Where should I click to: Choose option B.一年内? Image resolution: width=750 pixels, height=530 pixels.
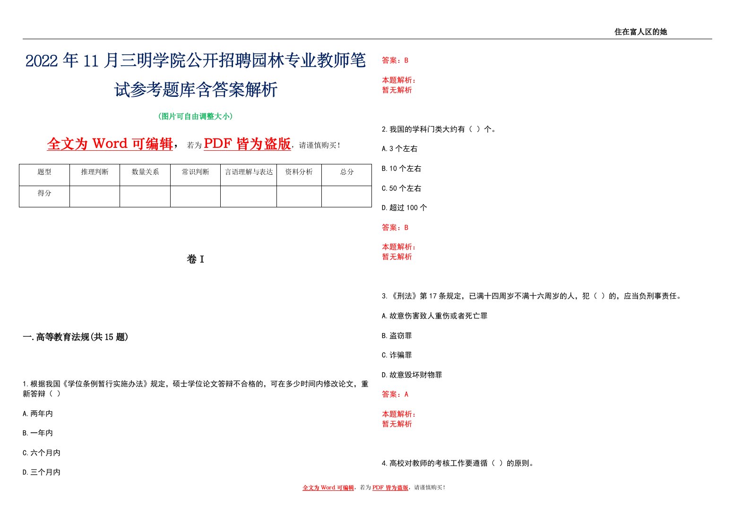38,433
